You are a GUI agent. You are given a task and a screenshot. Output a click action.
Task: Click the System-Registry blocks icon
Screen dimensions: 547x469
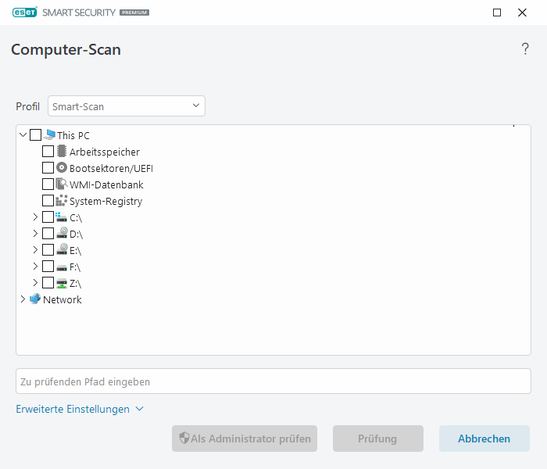62,200
